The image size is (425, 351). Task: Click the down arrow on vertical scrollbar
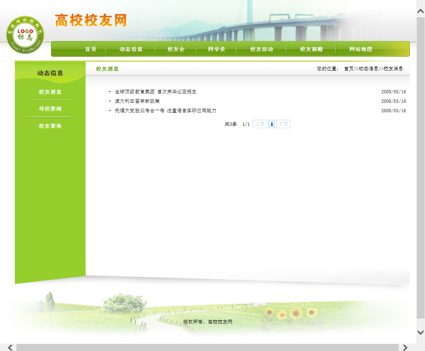pos(420,332)
